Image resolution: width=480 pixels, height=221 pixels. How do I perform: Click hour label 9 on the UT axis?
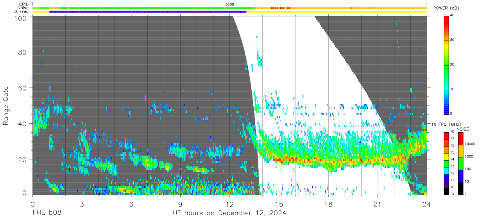pos(180,204)
